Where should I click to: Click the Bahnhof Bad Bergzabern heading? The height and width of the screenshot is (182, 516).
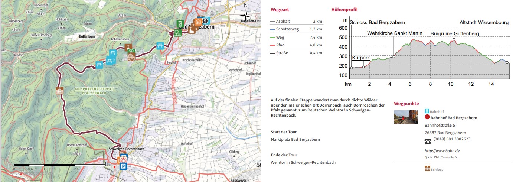coord(454,118)
